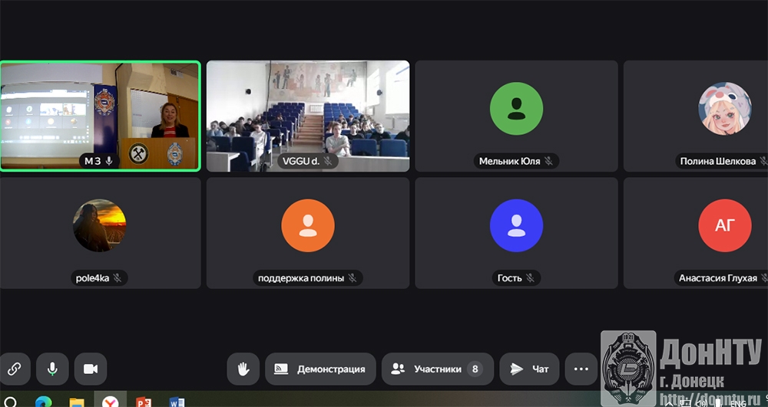Toggle the microphone button in the call toolbar

coord(52,369)
